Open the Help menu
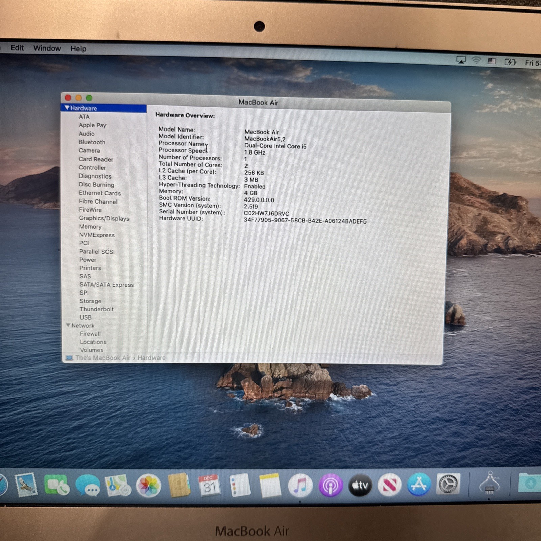This screenshot has width=541, height=541. point(78,49)
